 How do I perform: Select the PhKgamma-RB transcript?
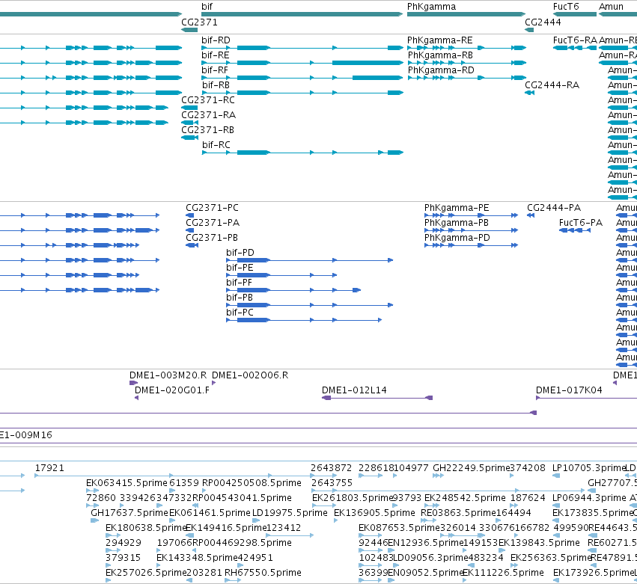(x=466, y=63)
